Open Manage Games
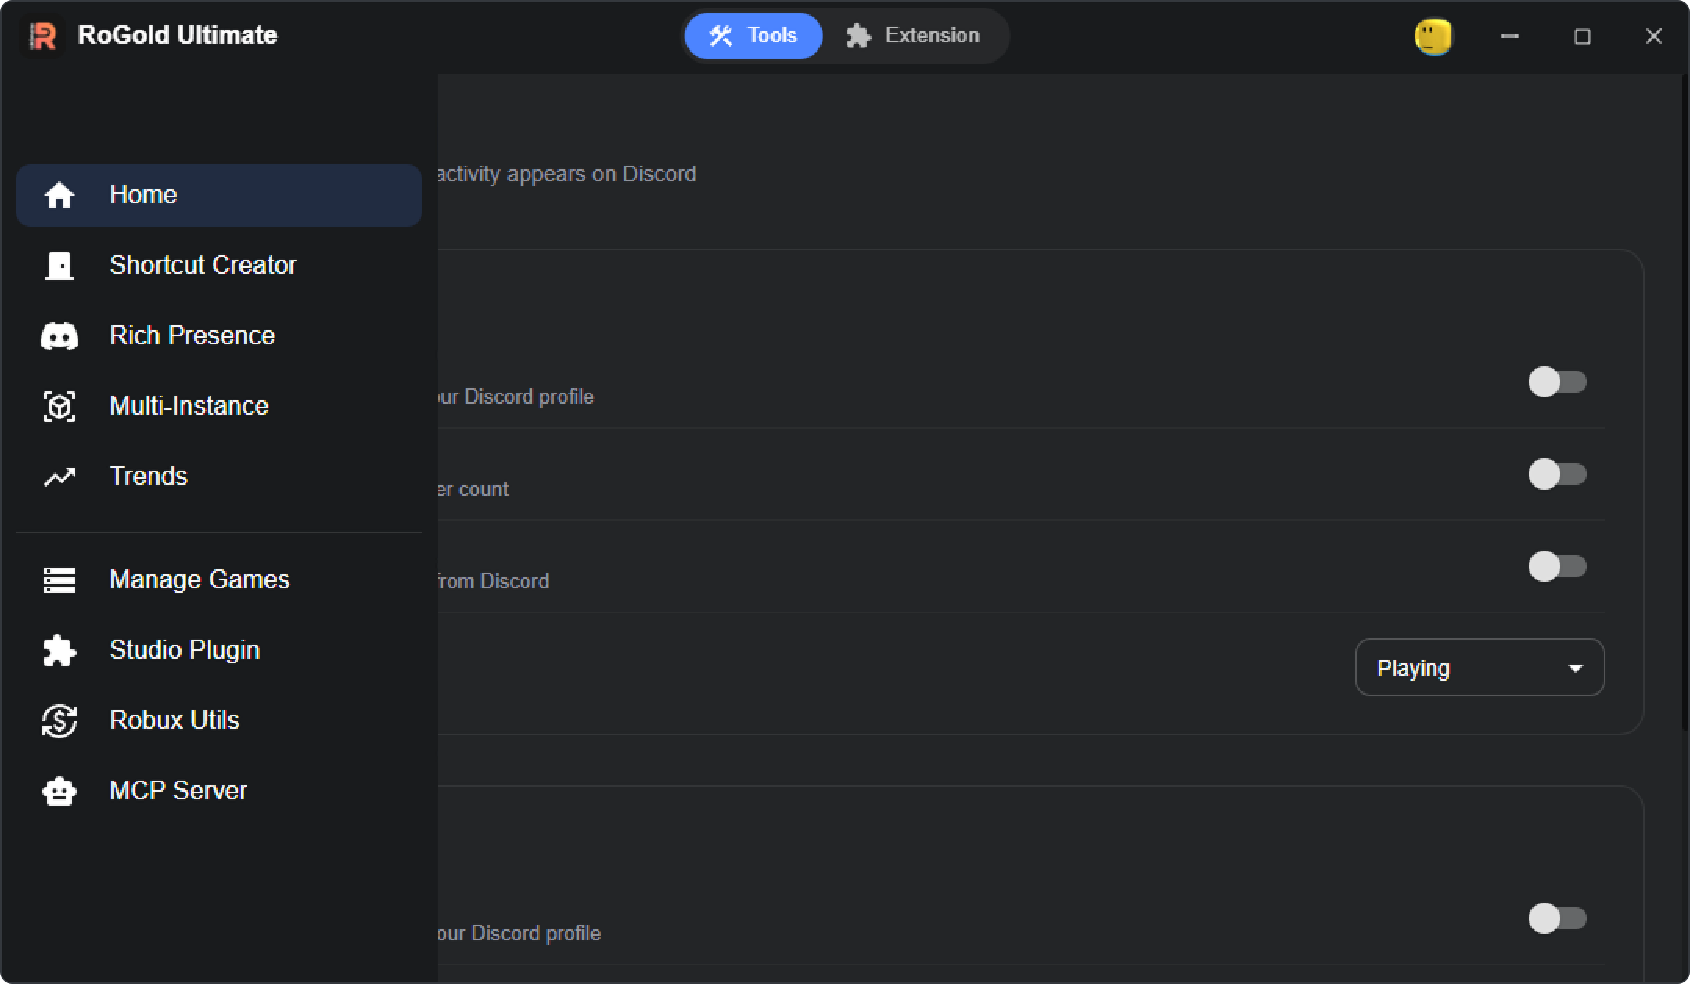The height and width of the screenshot is (984, 1690). point(219,580)
